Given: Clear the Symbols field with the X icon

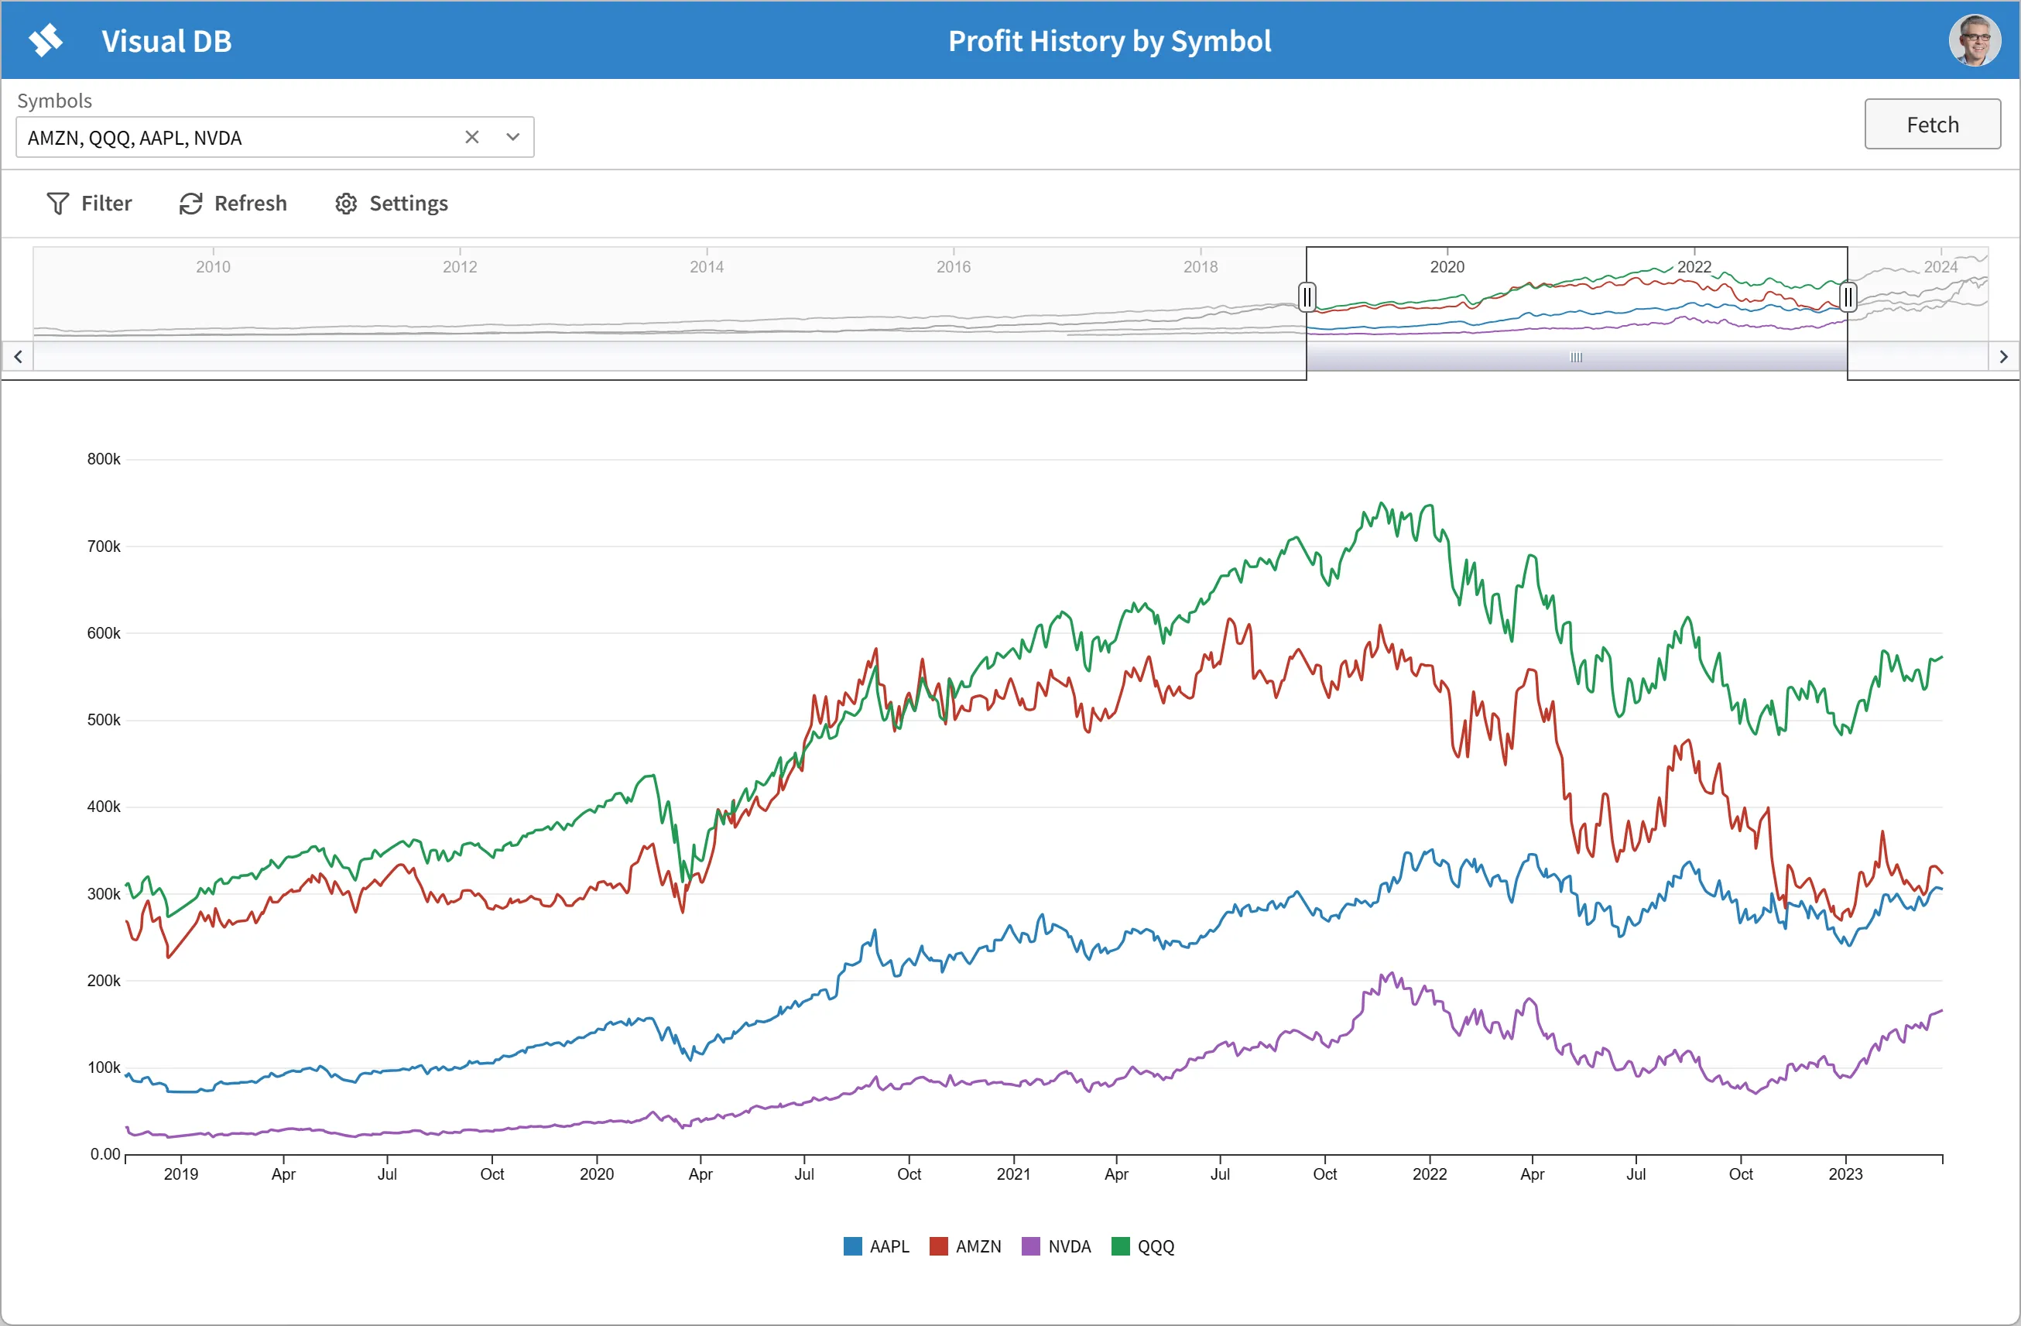Looking at the screenshot, I should pyautogui.click(x=472, y=137).
